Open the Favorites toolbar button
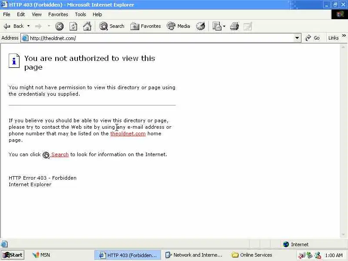 [x=145, y=26]
